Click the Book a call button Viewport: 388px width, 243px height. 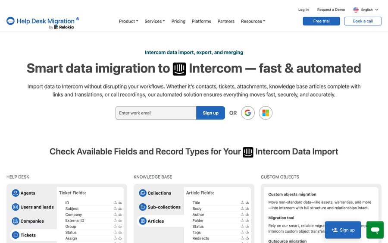[363, 21]
